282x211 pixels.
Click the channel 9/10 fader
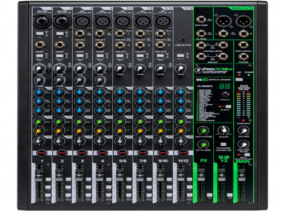coord(160,175)
